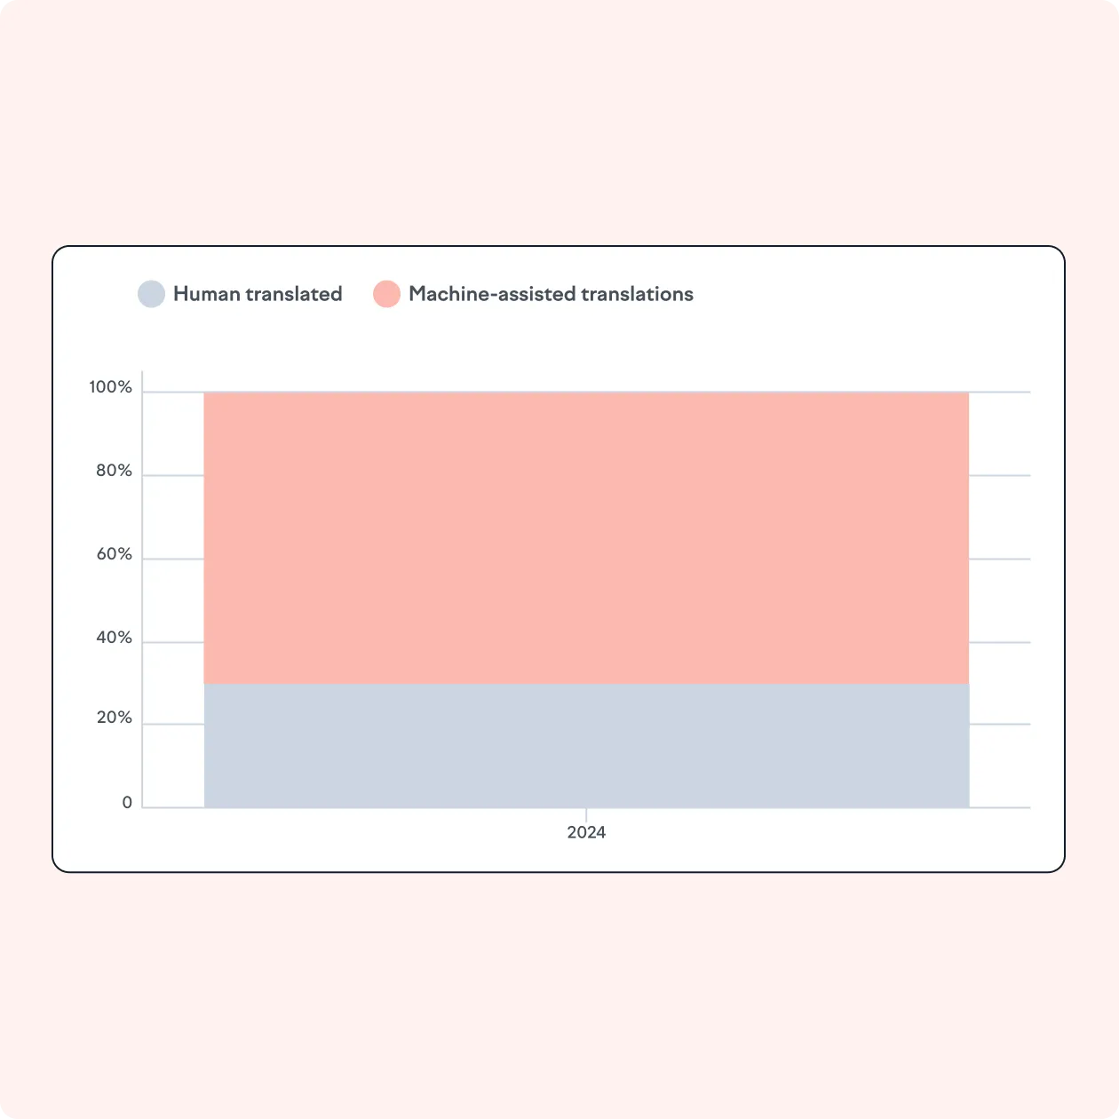Click the 40% gridline left of the bar
The image size is (1119, 1119).
[173, 642]
